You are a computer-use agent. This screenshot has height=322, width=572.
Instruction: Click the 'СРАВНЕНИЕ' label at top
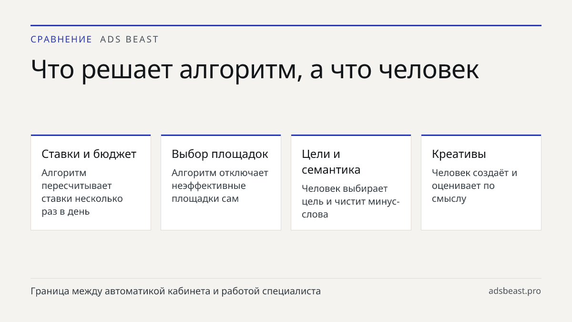pyautogui.click(x=61, y=40)
